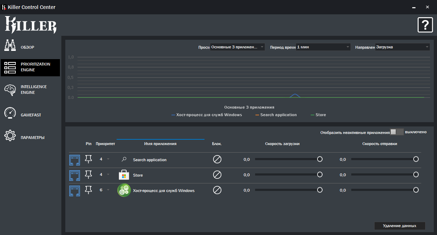
Task: Click Search application legend entry in chart
Action: click(x=276, y=115)
